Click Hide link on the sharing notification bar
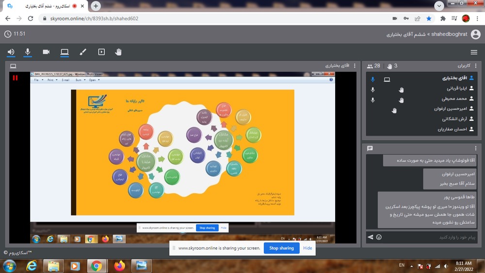 click(x=307, y=248)
